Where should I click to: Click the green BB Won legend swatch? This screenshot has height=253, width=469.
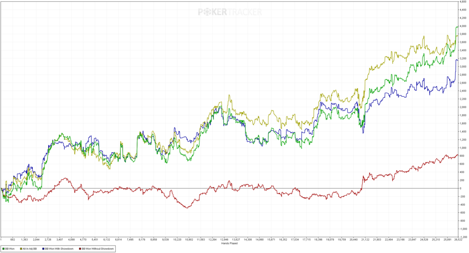pos(3,249)
